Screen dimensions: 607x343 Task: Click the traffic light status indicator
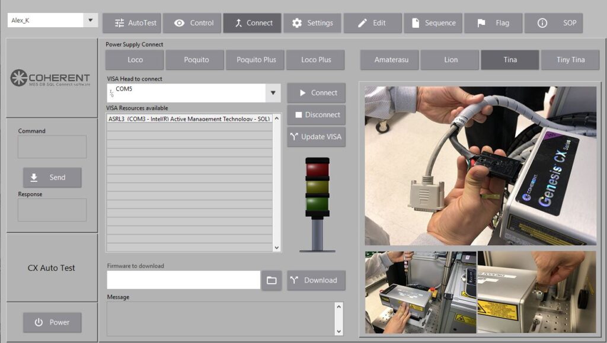[318, 204]
